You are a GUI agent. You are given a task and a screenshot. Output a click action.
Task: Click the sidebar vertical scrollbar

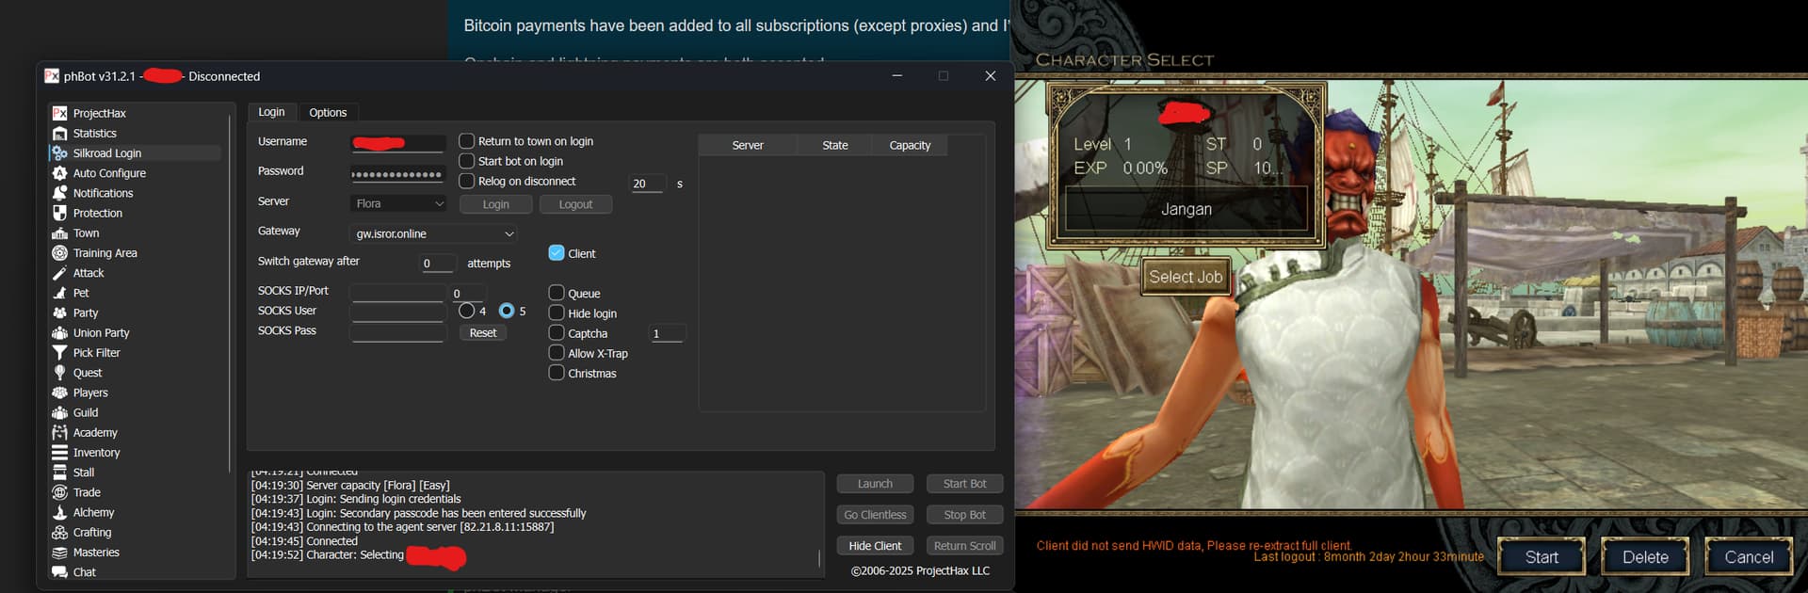pos(230,292)
